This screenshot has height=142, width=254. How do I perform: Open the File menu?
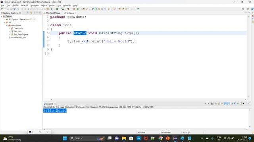(3, 6)
